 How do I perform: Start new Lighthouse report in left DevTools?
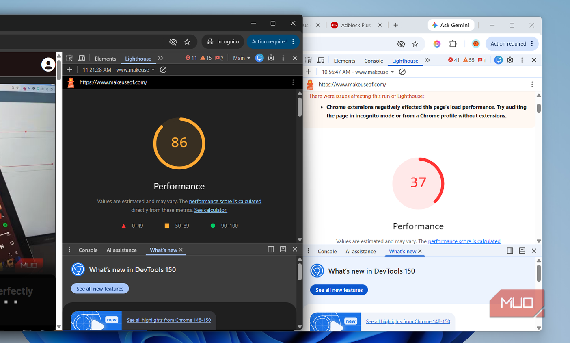pyautogui.click(x=69, y=70)
